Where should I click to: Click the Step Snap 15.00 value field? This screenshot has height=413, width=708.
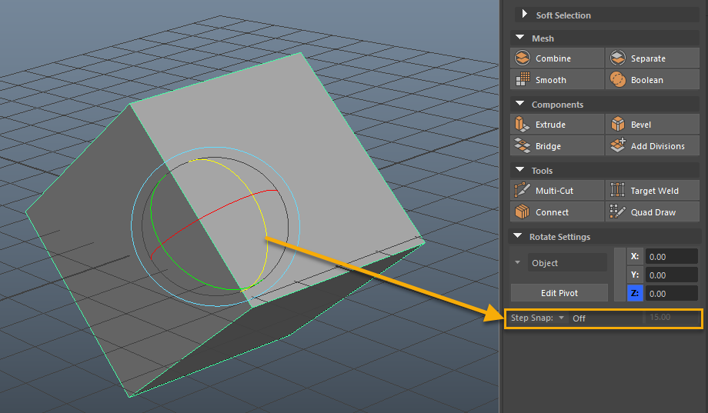tap(672, 318)
